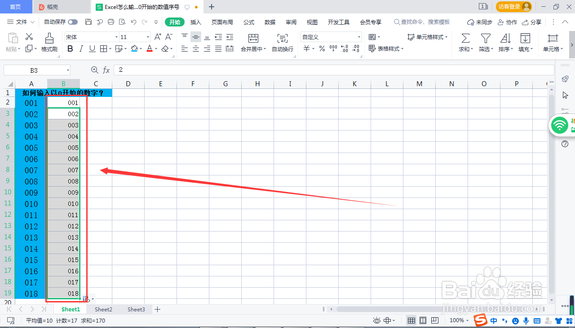Enable bold formatting

click(x=70, y=48)
